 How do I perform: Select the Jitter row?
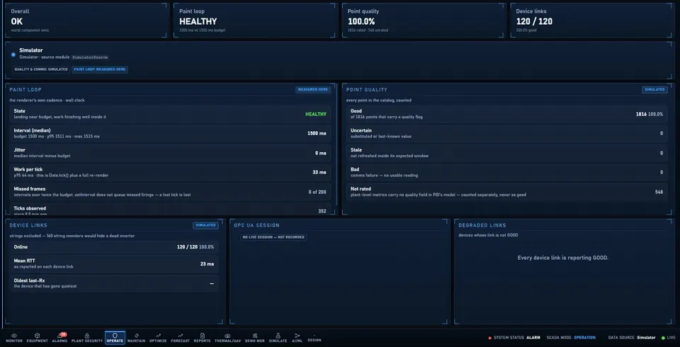(170, 153)
